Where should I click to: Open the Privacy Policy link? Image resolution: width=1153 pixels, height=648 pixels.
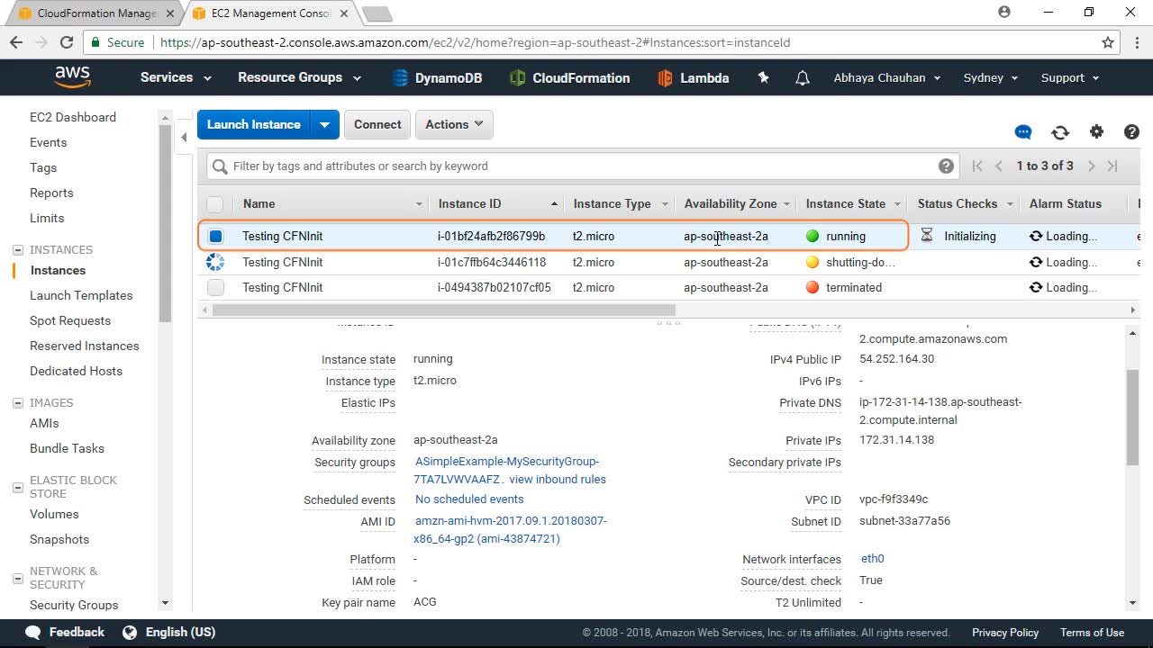[1005, 632]
